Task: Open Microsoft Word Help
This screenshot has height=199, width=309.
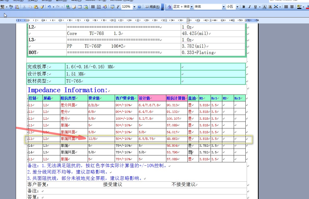Action: pos(139,7)
